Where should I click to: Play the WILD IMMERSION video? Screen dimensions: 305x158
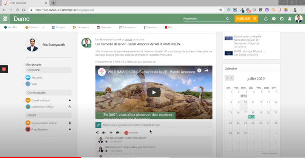point(154,92)
